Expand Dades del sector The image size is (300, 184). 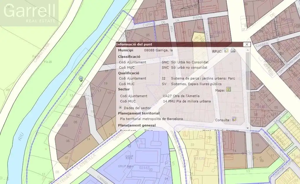pyautogui.click(x=120, y=107)
